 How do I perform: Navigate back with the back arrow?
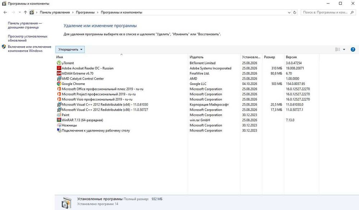5,12
